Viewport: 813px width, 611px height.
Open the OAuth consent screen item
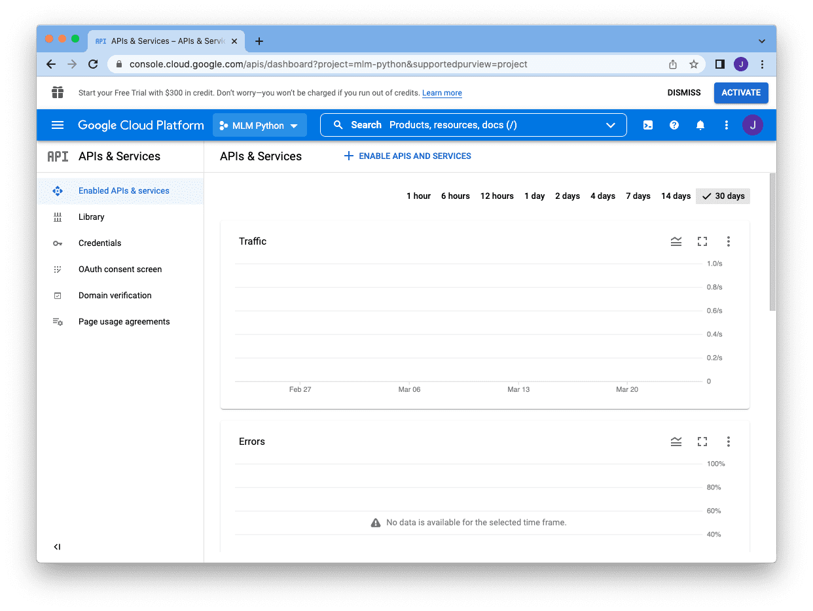tap(120, 270)
